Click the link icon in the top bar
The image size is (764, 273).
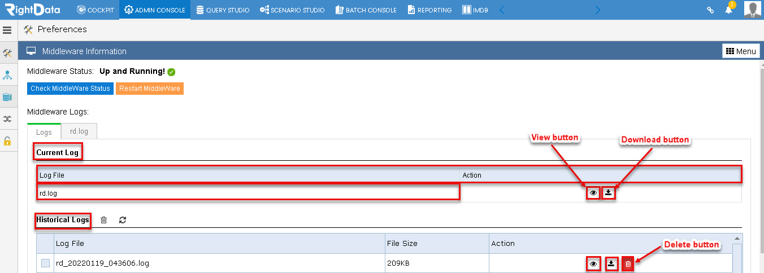(x=710, y=10)
